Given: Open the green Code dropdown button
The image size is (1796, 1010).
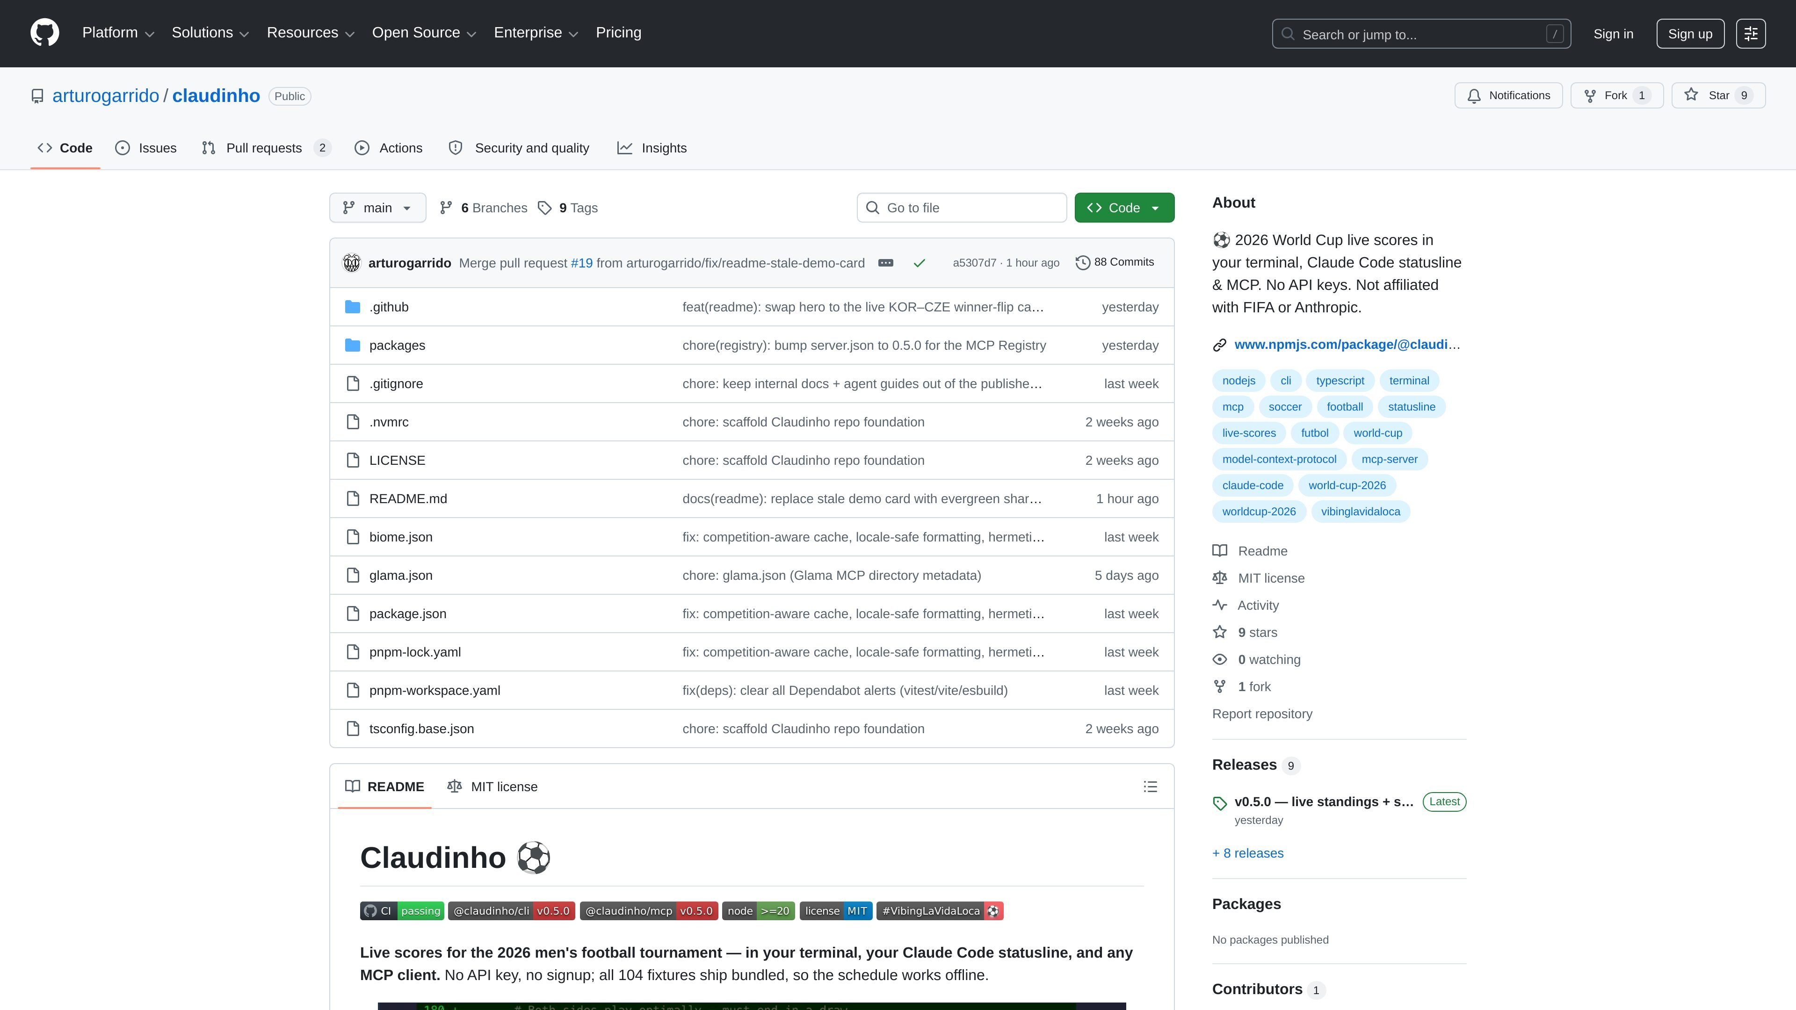Looking at the screenshot, I should coord(1124,208).
